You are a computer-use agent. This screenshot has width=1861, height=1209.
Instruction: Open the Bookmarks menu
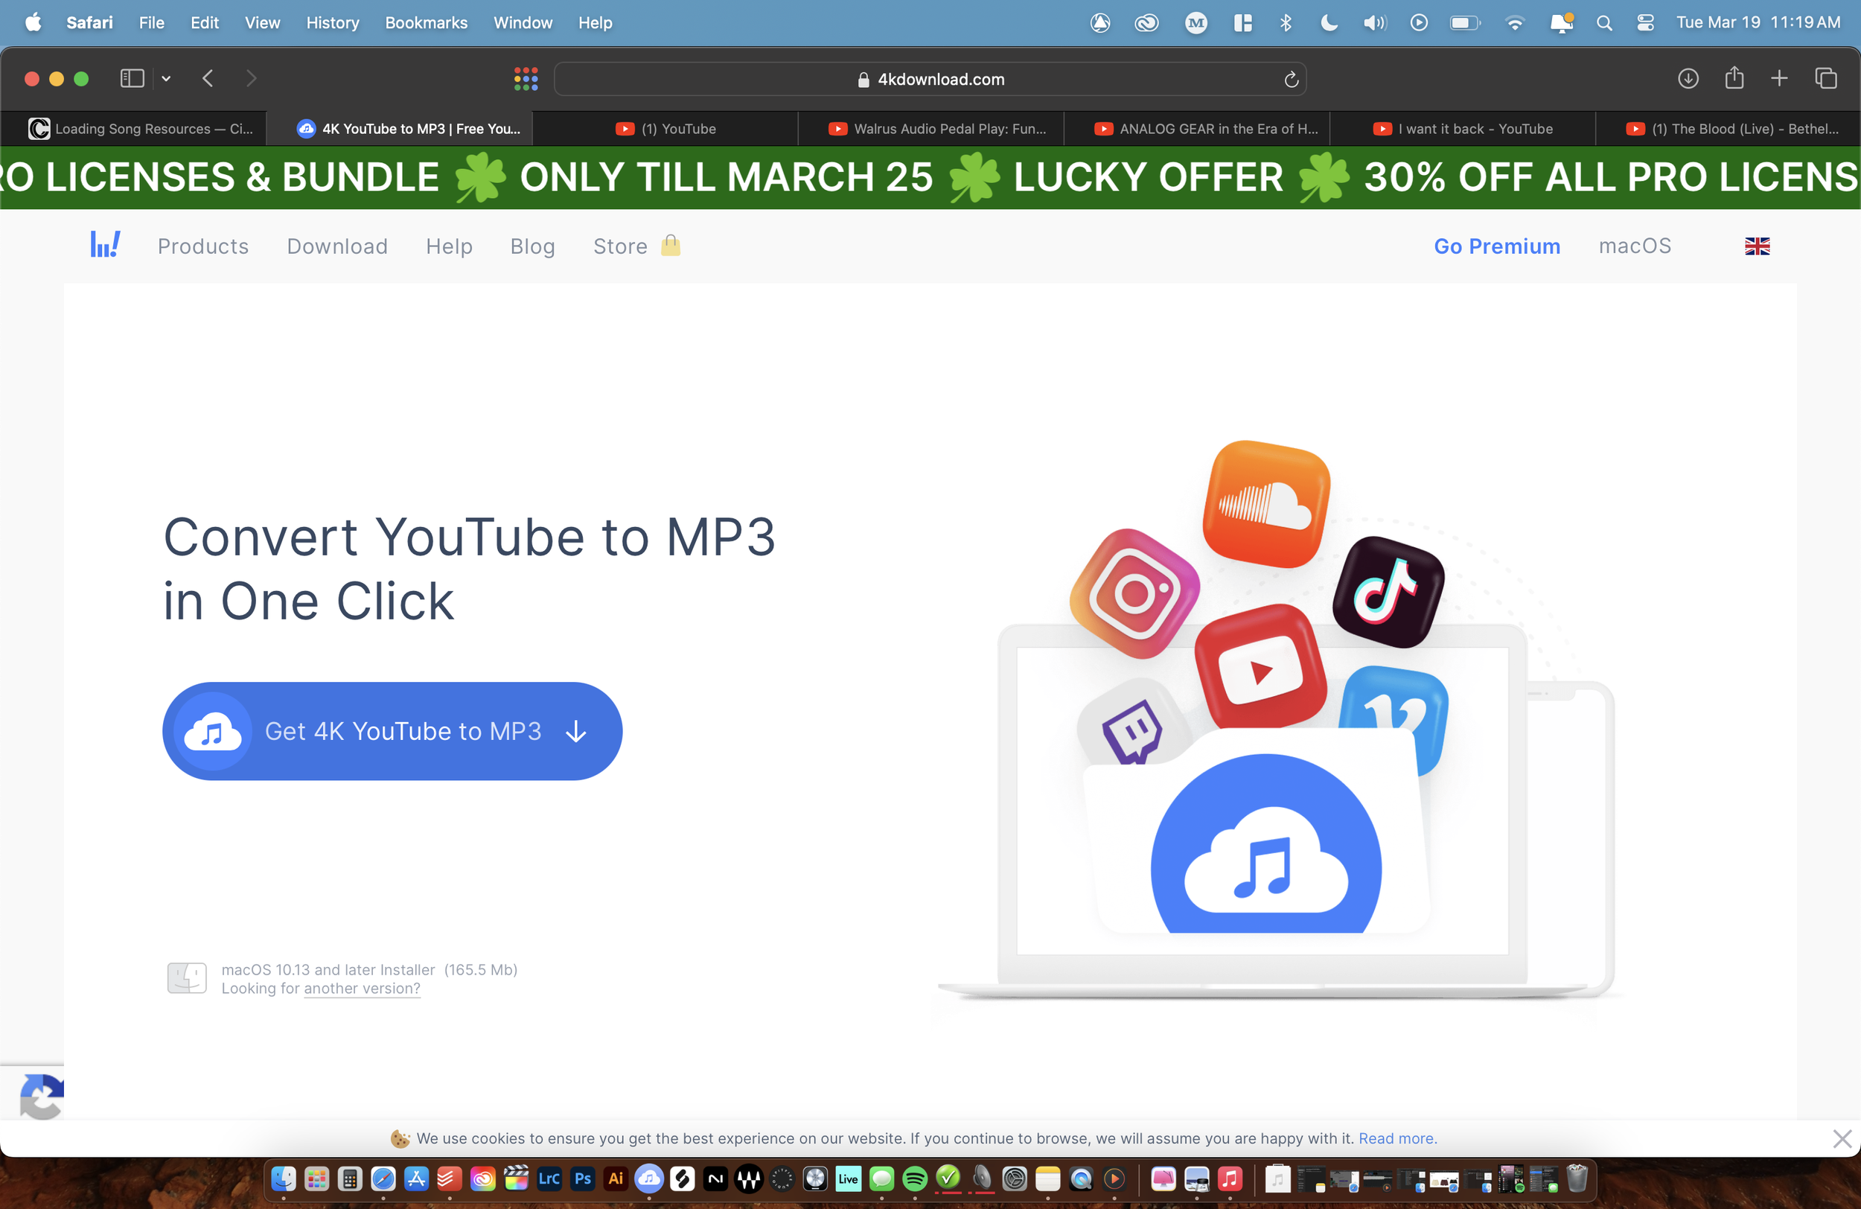(425, 22)
